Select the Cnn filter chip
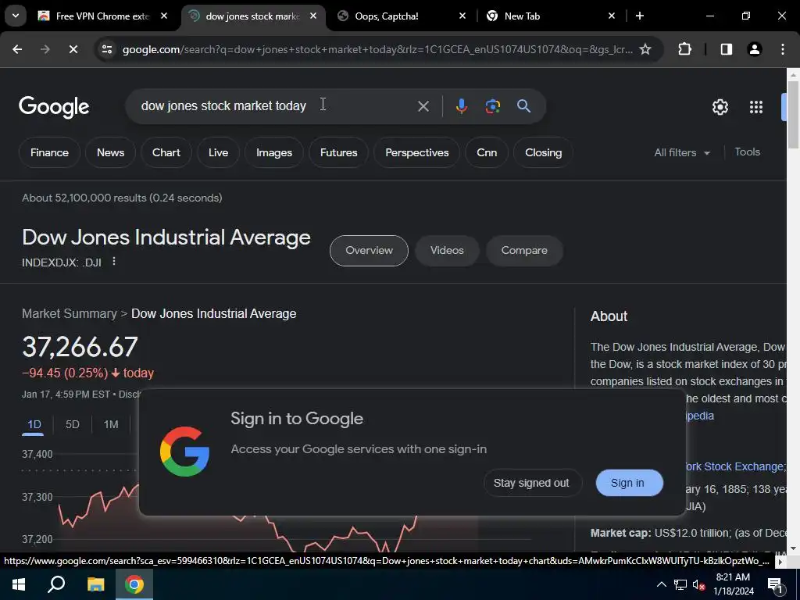Image resolution: width=800 pixels, height=600 pixels. [x=487, y=152]
